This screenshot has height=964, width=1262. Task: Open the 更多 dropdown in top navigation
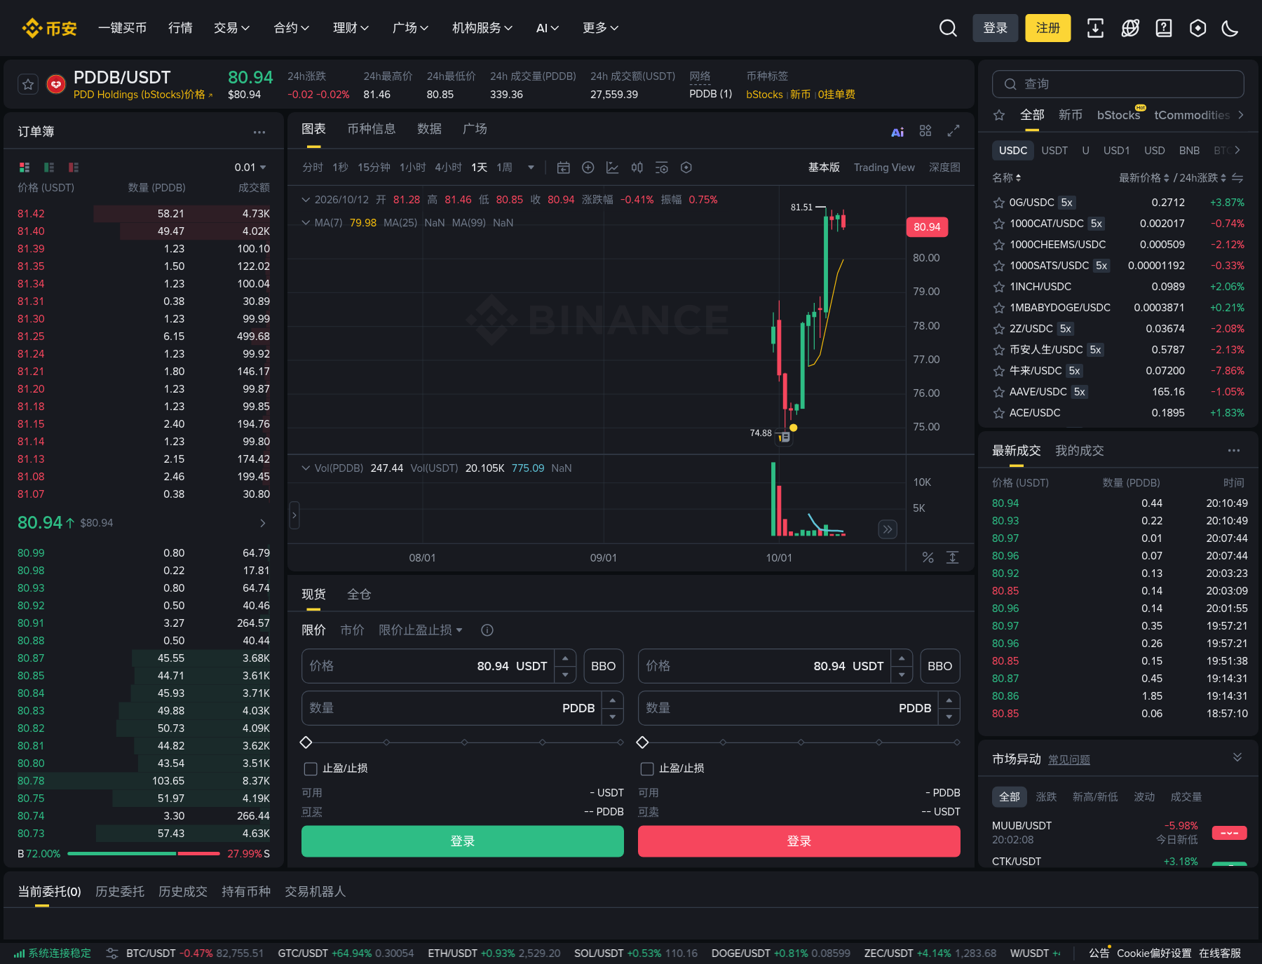click(600, 28)
